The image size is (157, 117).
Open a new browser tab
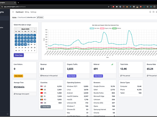(x=18, y=3)
